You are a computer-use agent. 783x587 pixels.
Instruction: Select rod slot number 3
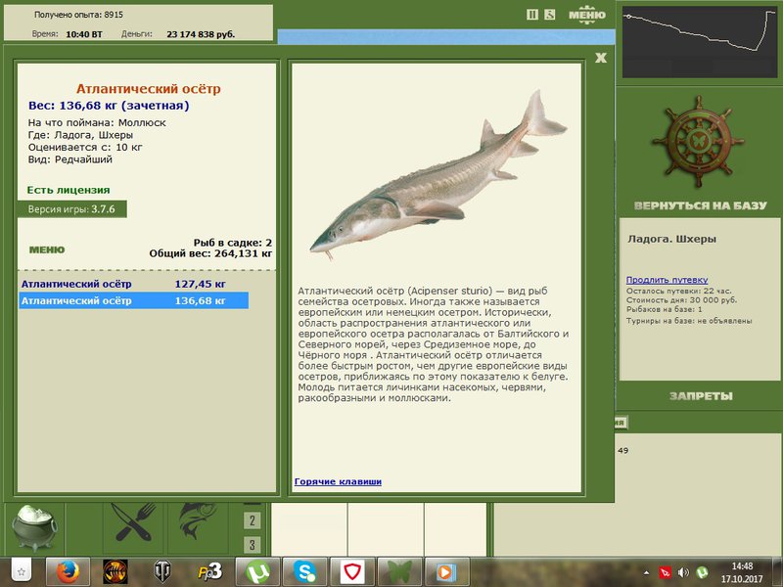(x=253, y=545)
